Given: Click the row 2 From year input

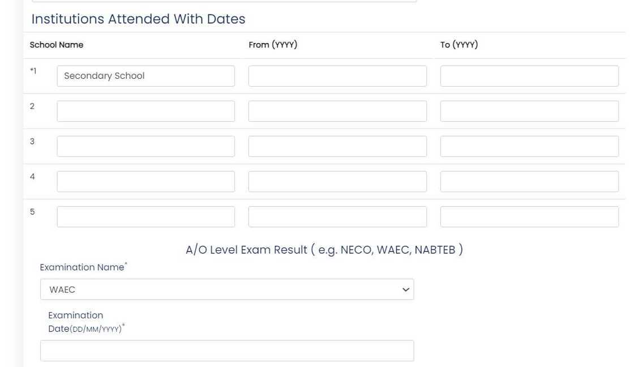Looking at the screenshot, I should click(337, 111).
